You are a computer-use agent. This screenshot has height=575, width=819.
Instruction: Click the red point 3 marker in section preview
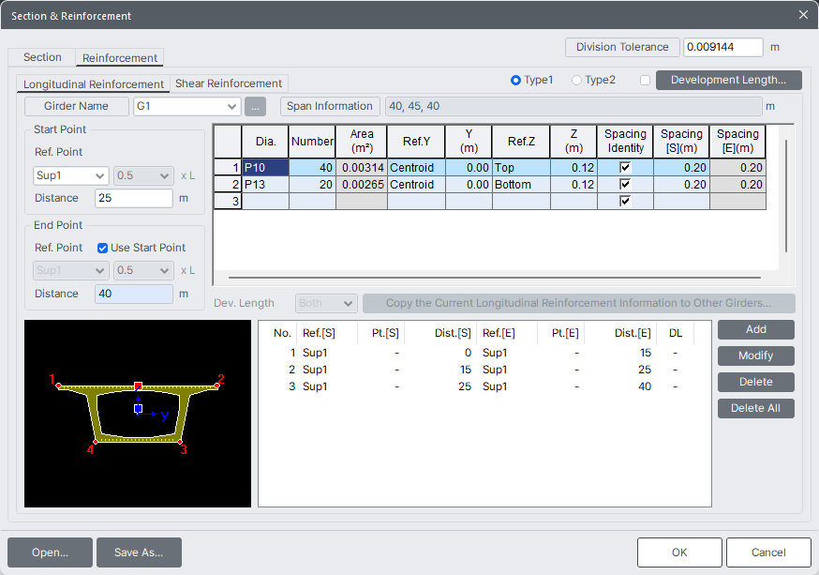tap(180, 442)
